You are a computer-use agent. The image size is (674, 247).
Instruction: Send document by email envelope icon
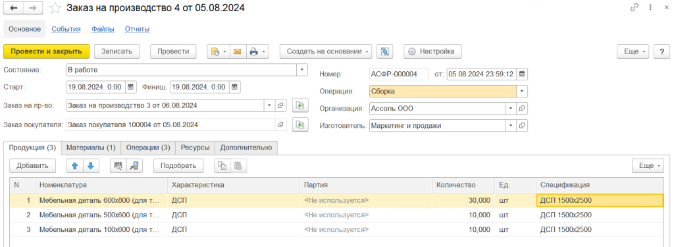coord(237,51)
